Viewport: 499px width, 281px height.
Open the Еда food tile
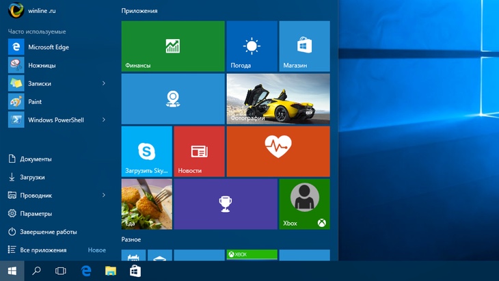point(146,204)
